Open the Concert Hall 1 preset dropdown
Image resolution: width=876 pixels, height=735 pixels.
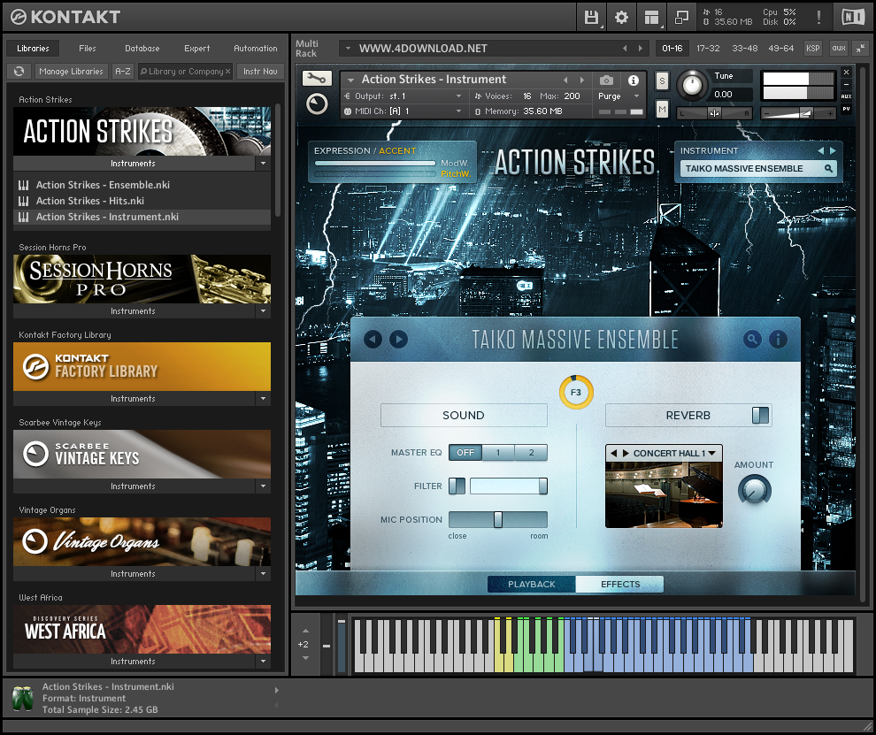(664, 452)
